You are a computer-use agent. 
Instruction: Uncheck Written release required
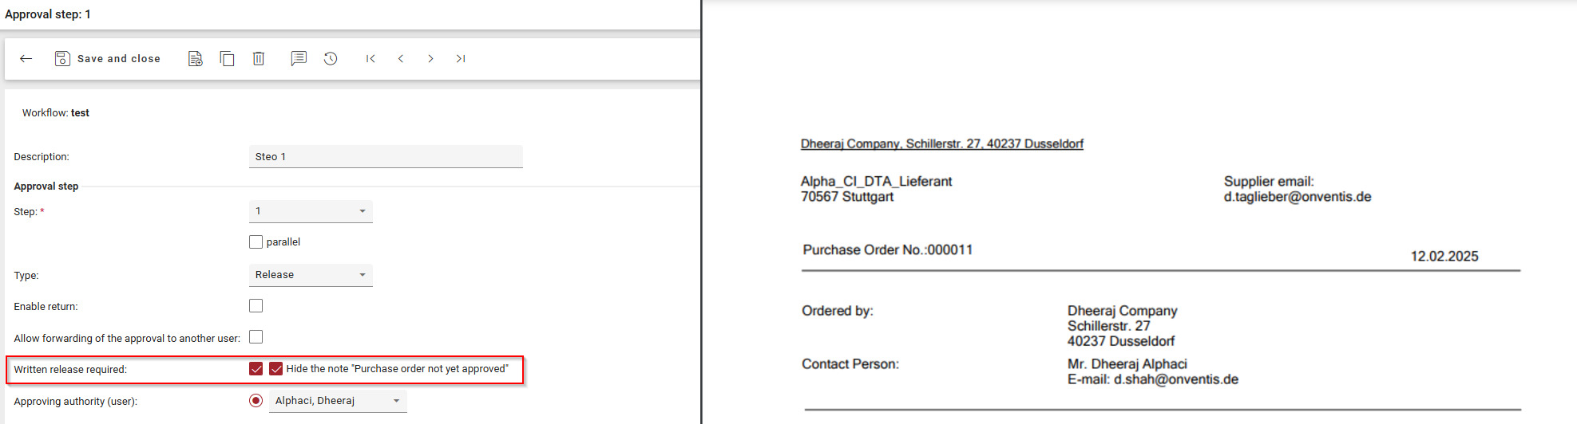(x=256, y=368)
